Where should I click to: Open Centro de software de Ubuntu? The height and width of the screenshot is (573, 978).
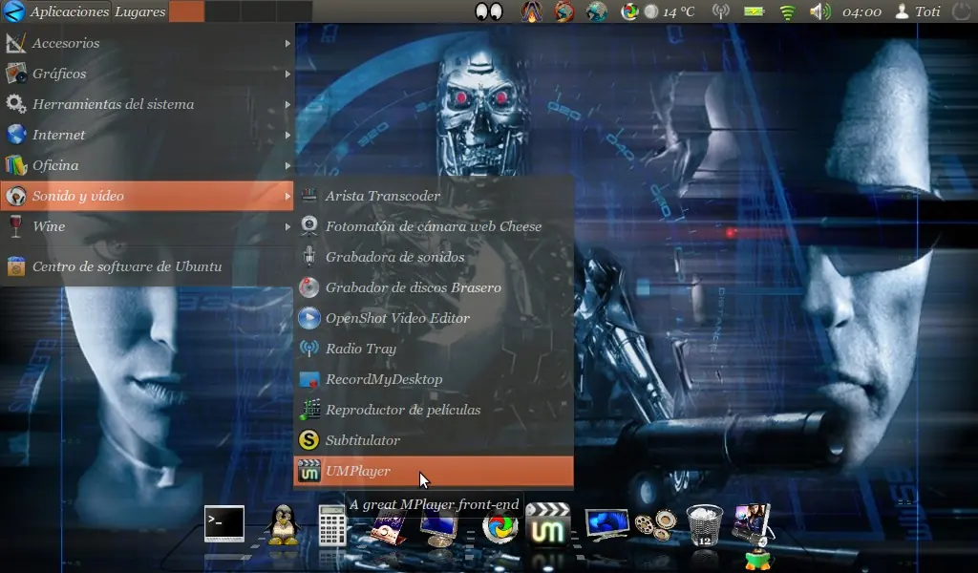tap(147, 266)
